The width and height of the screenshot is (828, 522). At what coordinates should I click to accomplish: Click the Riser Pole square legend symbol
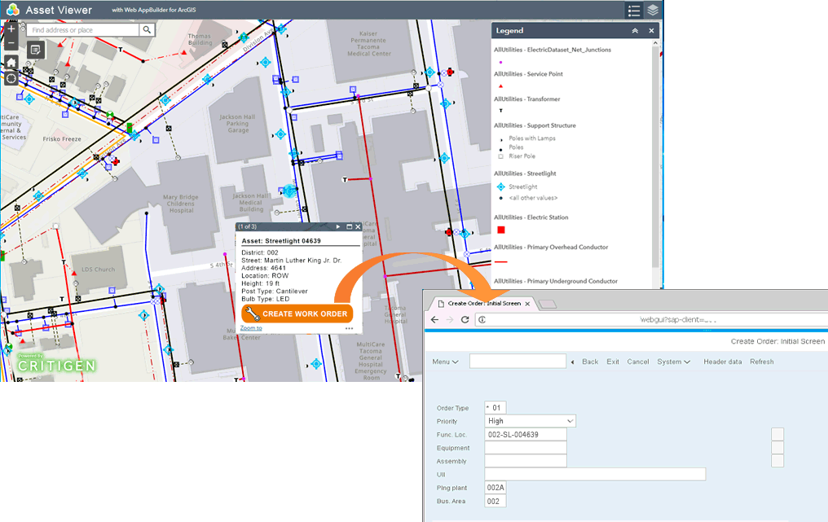[x=500, y=156]
